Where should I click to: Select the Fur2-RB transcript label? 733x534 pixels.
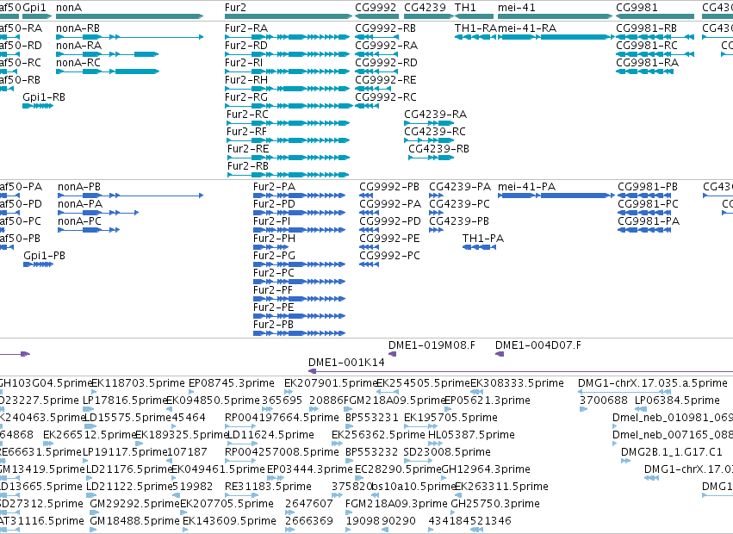(248, 166)
